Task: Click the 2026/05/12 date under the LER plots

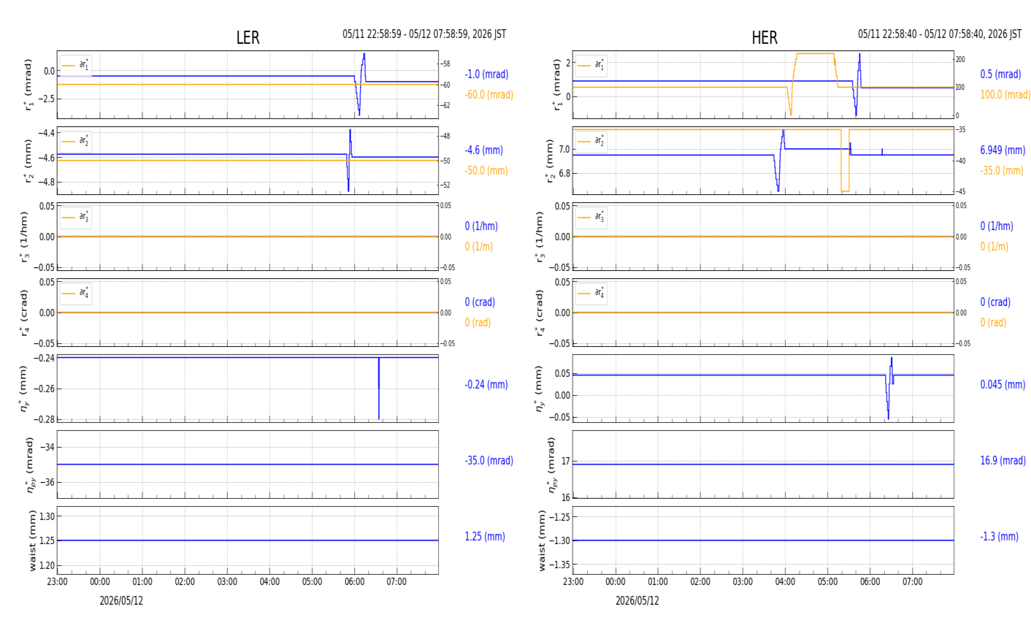Action: 121,601
